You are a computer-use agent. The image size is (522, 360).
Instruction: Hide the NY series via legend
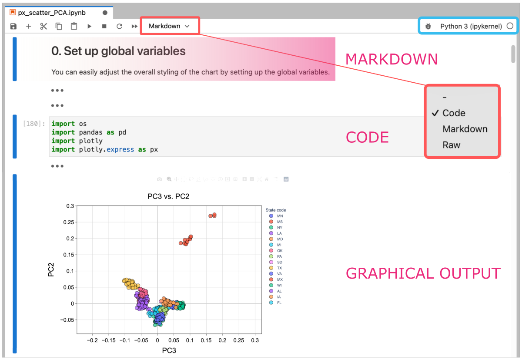coord(276,227)
